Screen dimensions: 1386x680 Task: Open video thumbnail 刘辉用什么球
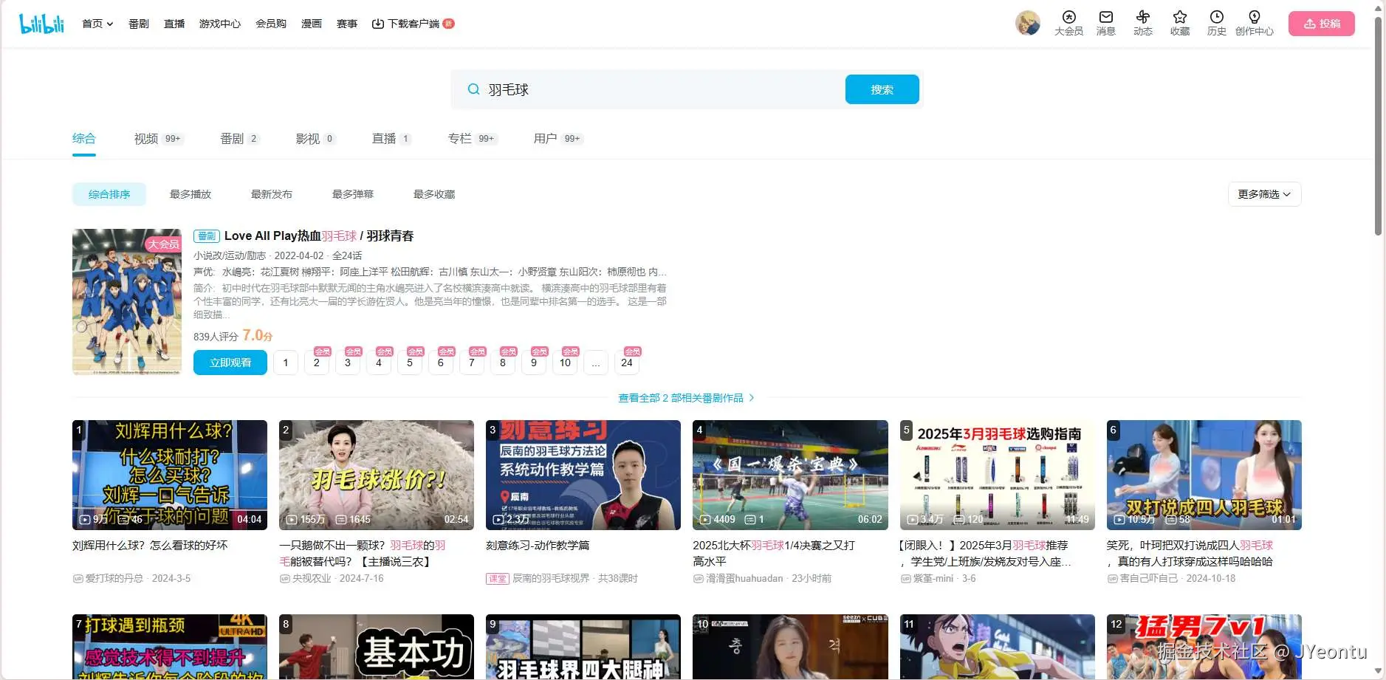(x=170, y=475)
